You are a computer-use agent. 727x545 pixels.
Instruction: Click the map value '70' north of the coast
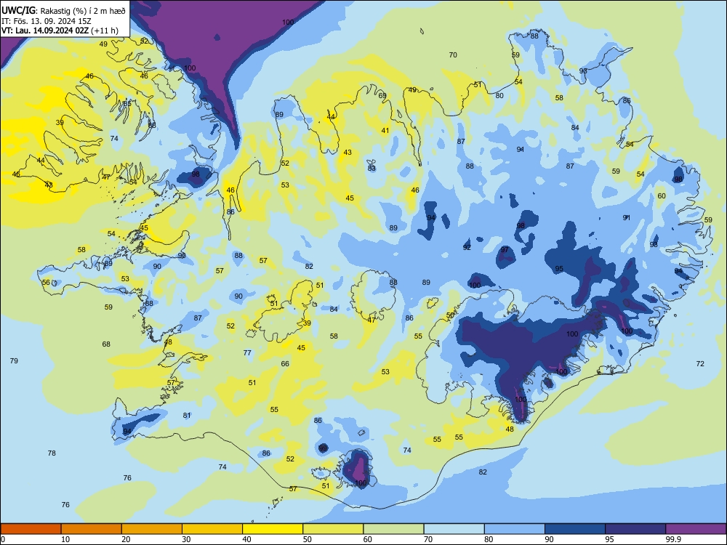pos(453,54)
